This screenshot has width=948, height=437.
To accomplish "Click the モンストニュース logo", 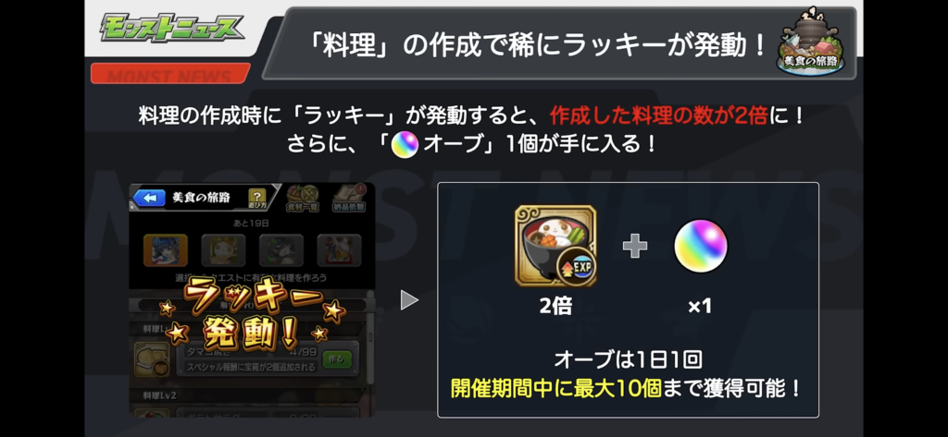I will click(x=172, y=28).
